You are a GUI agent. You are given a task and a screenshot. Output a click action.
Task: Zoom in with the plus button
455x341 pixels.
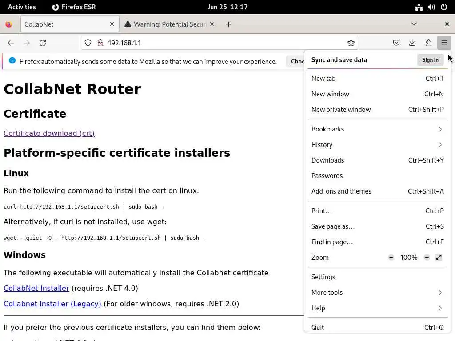(x=427, y=257)
